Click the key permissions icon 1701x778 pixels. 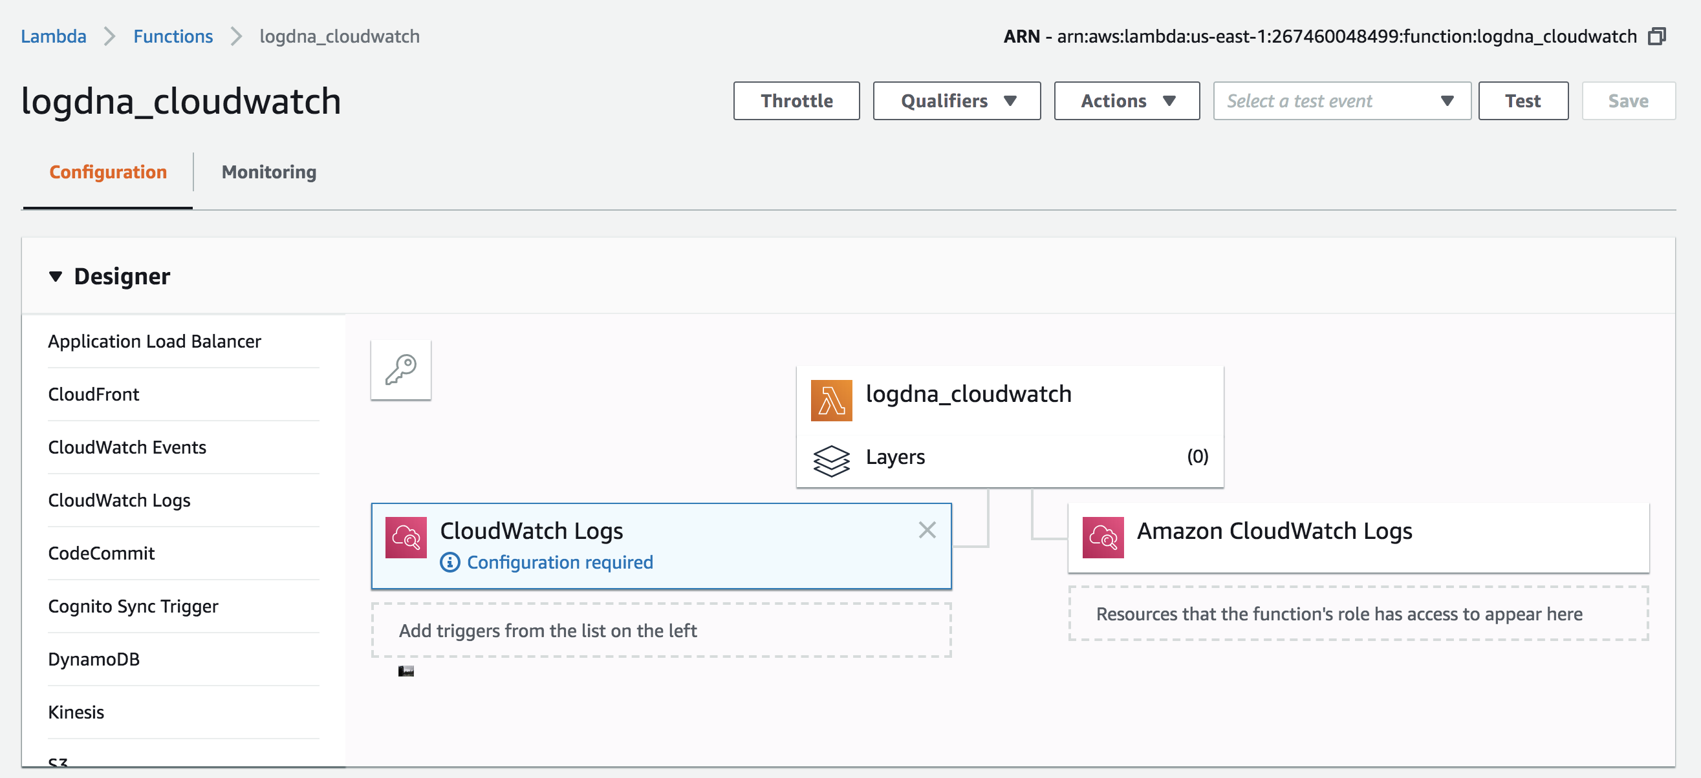pyautogui.click(x=400, y=370)
